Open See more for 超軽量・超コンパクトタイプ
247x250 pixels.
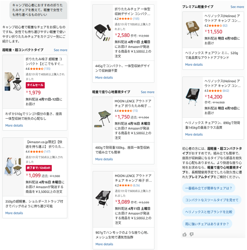pos(61,50)
